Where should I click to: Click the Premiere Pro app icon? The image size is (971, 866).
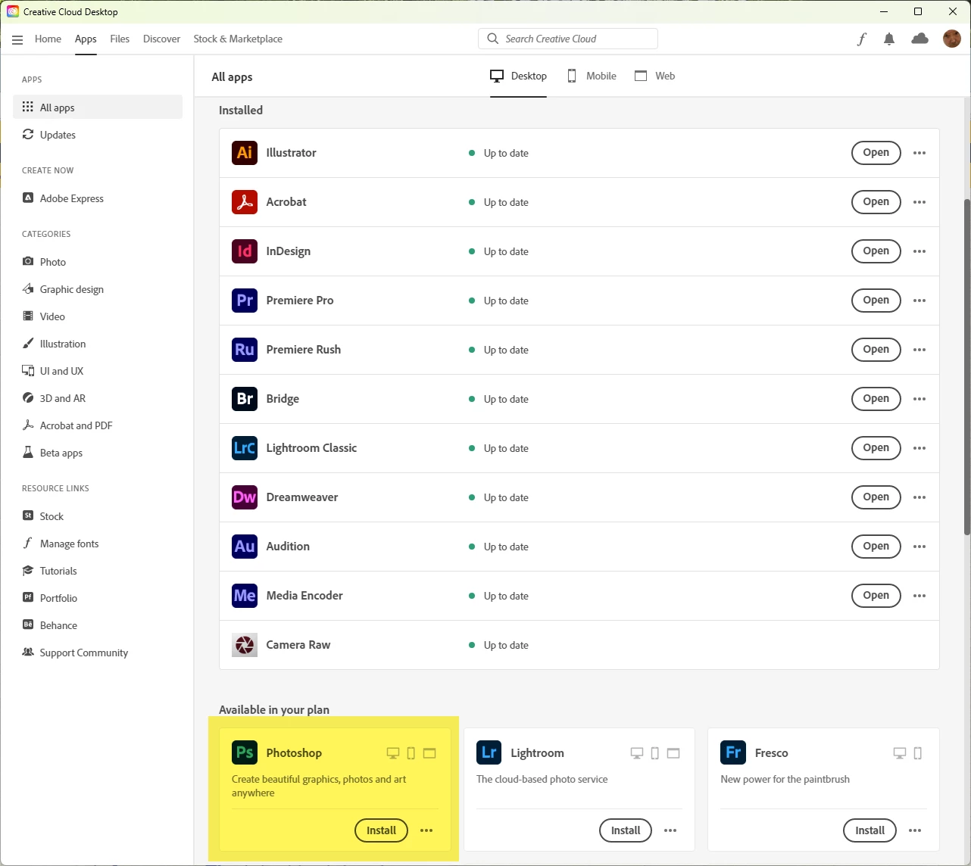click(x=245, y=301)
